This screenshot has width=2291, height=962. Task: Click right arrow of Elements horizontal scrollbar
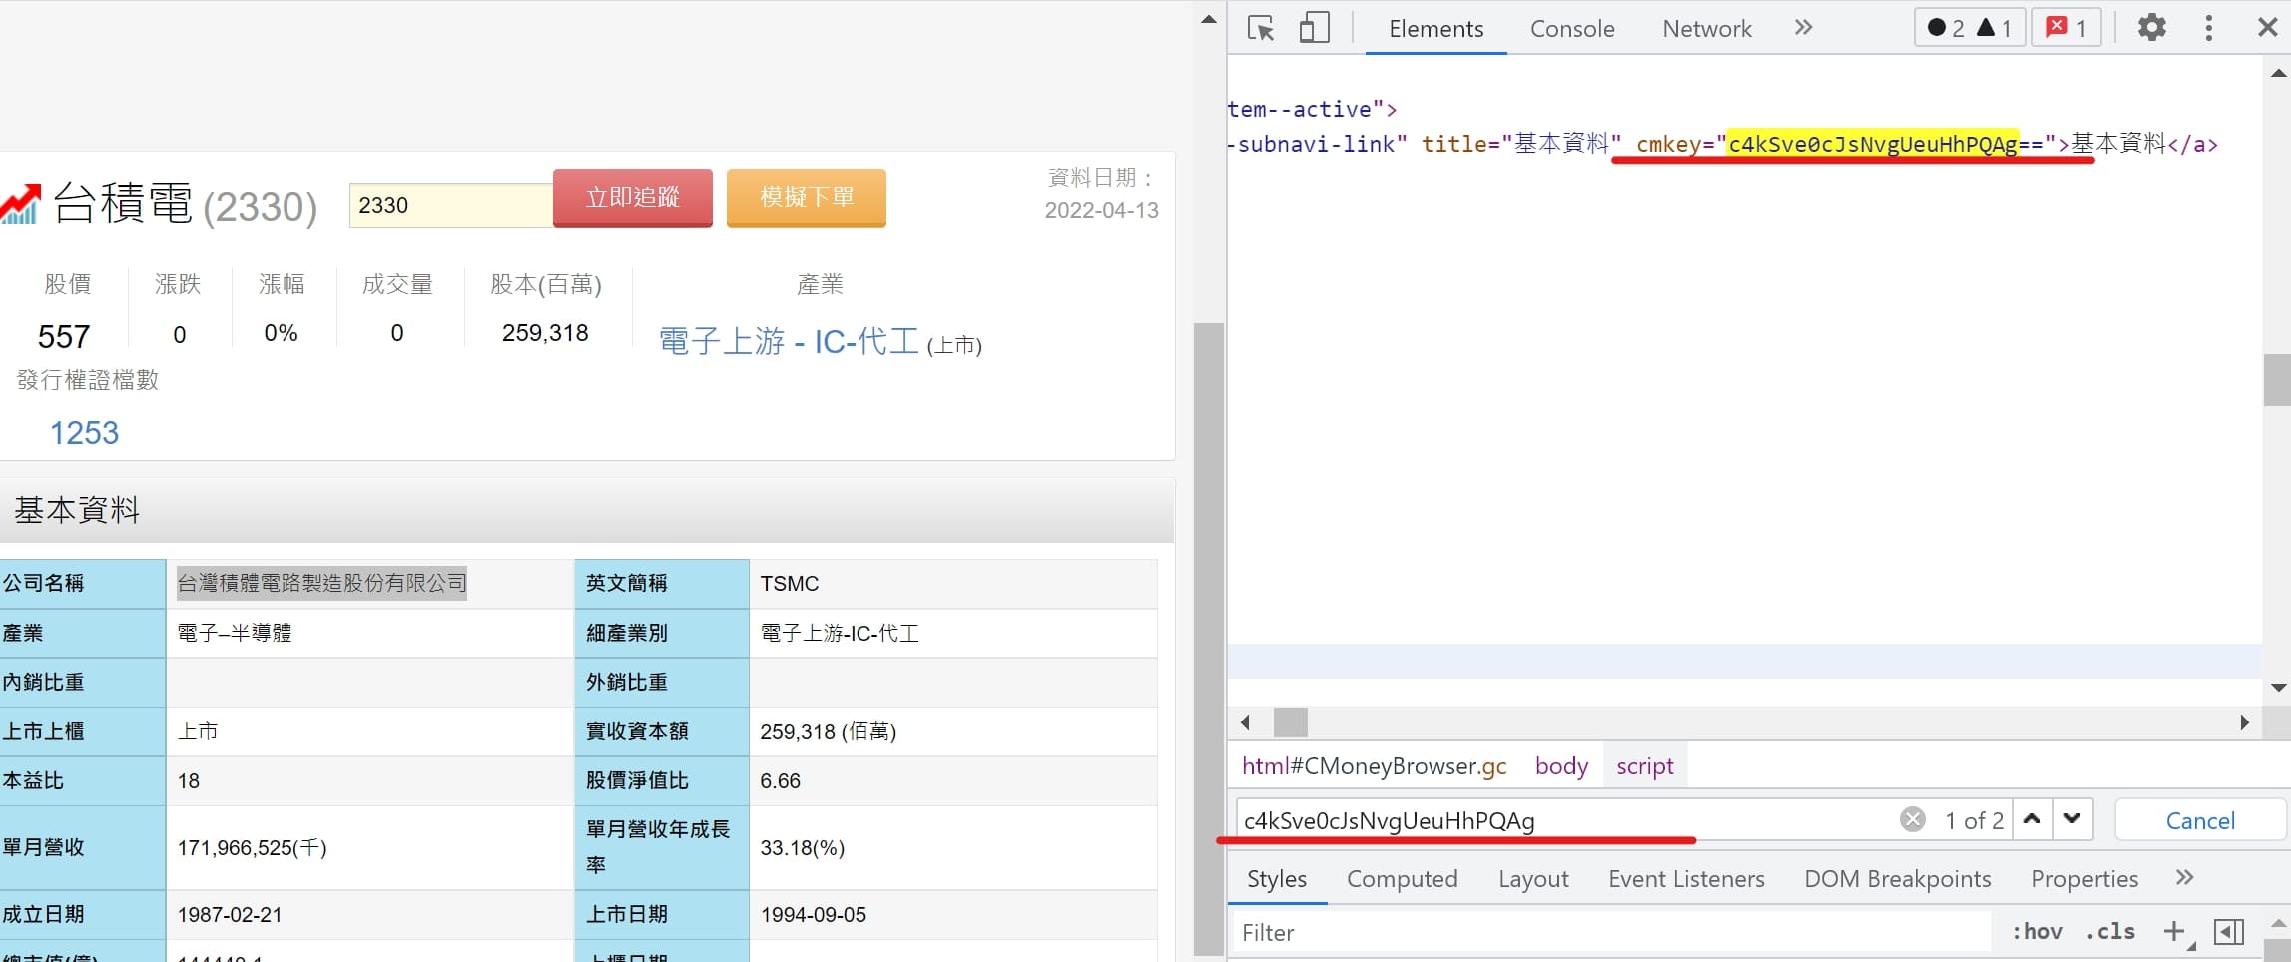[x=2244, y=722]
